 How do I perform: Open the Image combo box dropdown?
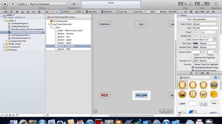216,32
